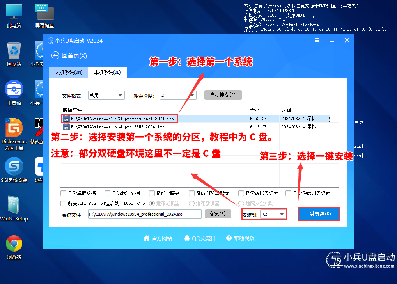Screen dimensions: 397x284
Task: Click 自动搜索(S) button
Action: (223, 95)
